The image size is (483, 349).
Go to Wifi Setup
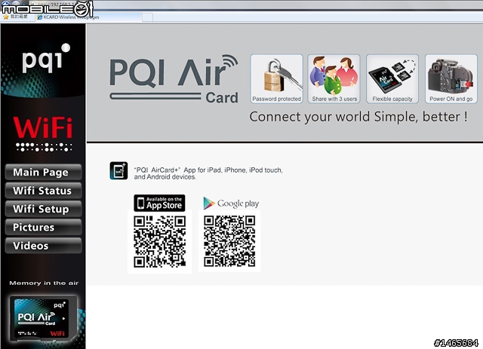44,209
